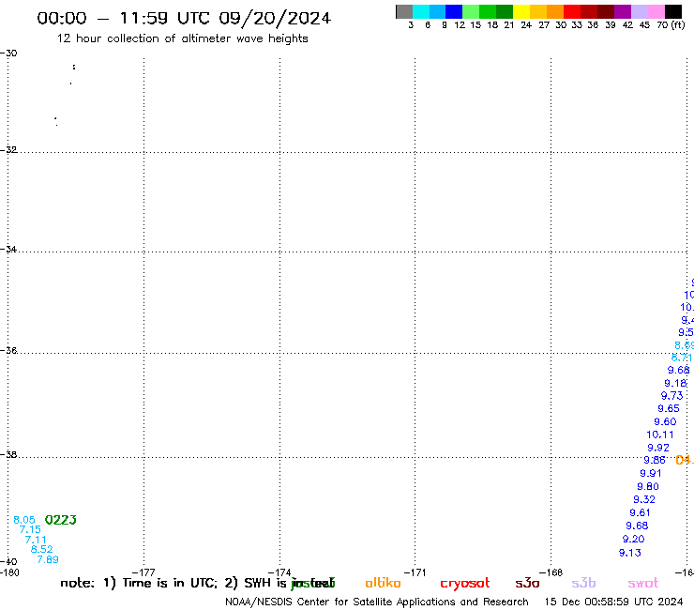Click the red legend color swatch
The width and height of the screenshot is (694, 610).
572,11
